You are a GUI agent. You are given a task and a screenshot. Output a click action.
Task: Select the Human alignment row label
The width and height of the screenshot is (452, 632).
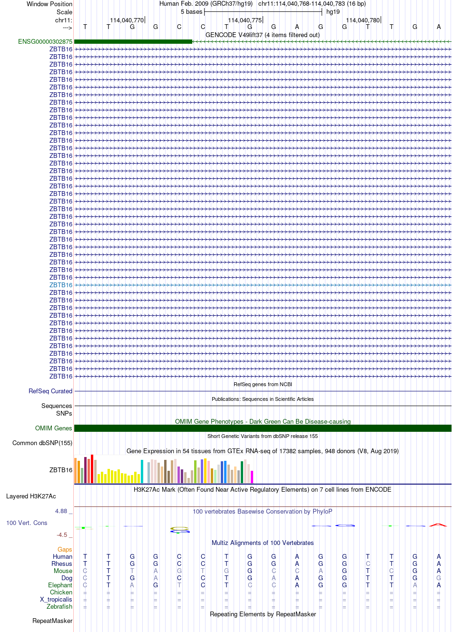[x=63, y=557]
